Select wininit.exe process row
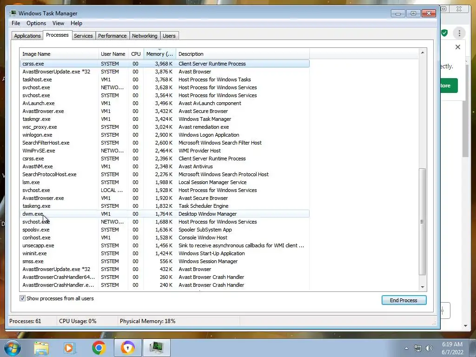This screenshot has height=357, width=476. pyautogui.click(x=165, y=253)
